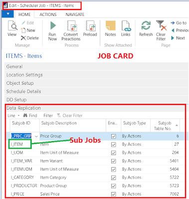Delete the scheduler job
The width and height of the screenshot is (189, 199).
pyautogui.click(x=30, y=38)
